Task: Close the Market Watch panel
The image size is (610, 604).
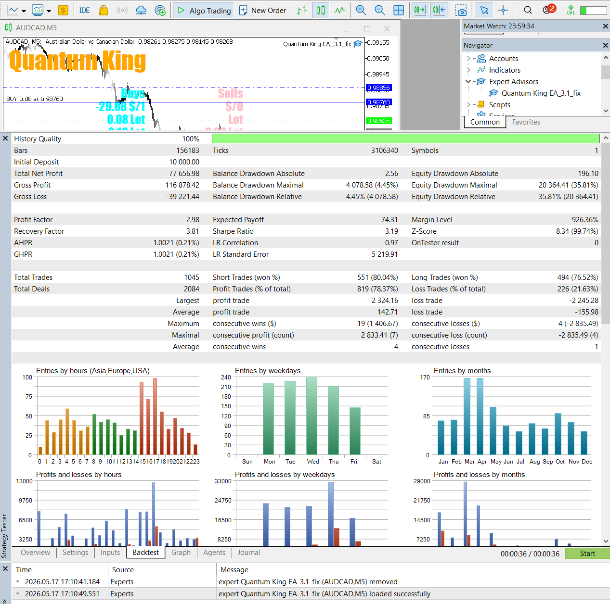Action: pos(605,26)
